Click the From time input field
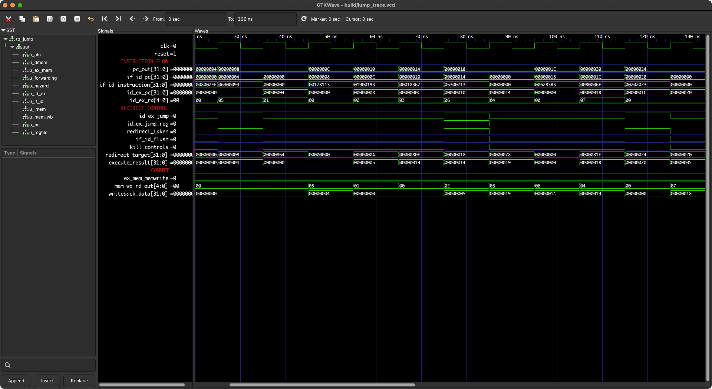 coord(196,19)
